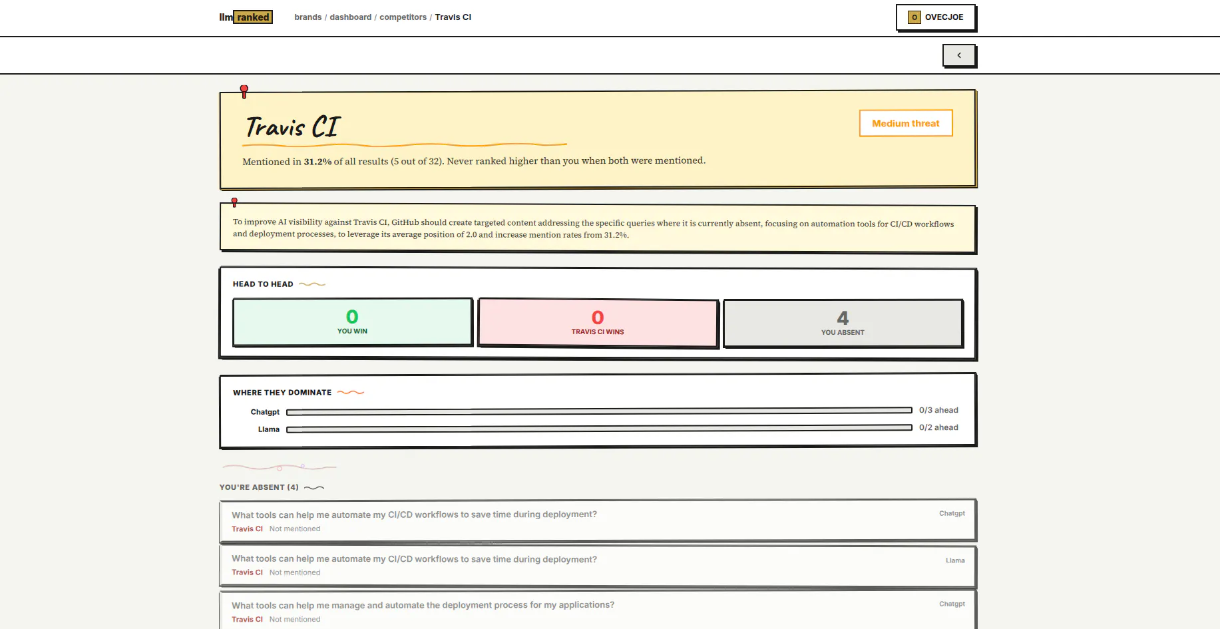Click Chatgpt tag on first absent query
Viewport: 1220px width, 629px height.
(952, 513)
